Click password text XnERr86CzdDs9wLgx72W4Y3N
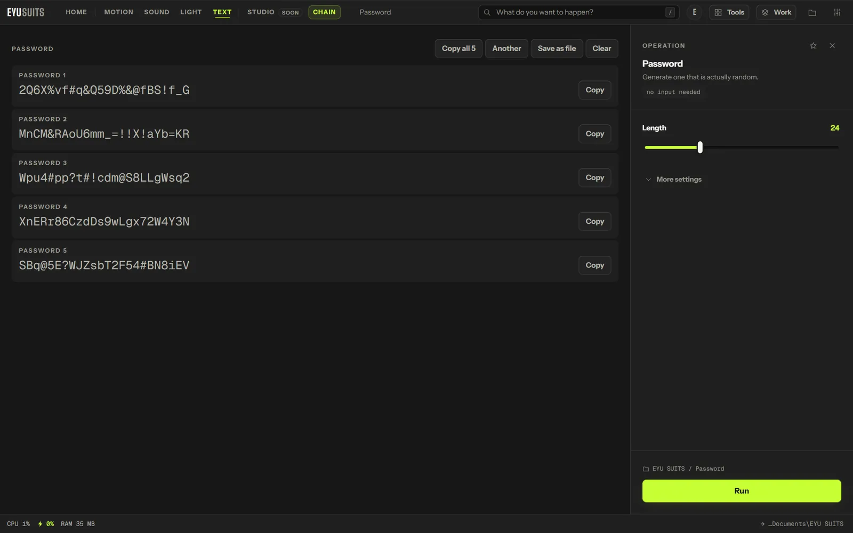The width and height of the screenshot is (853, 533). tap(104, 222)
